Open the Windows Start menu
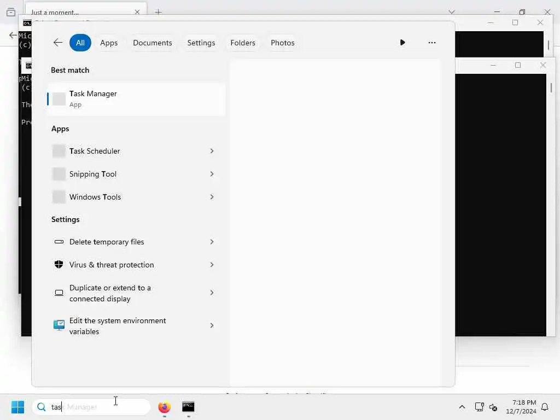This screenshot has width=560, height=420. [17, 407]
